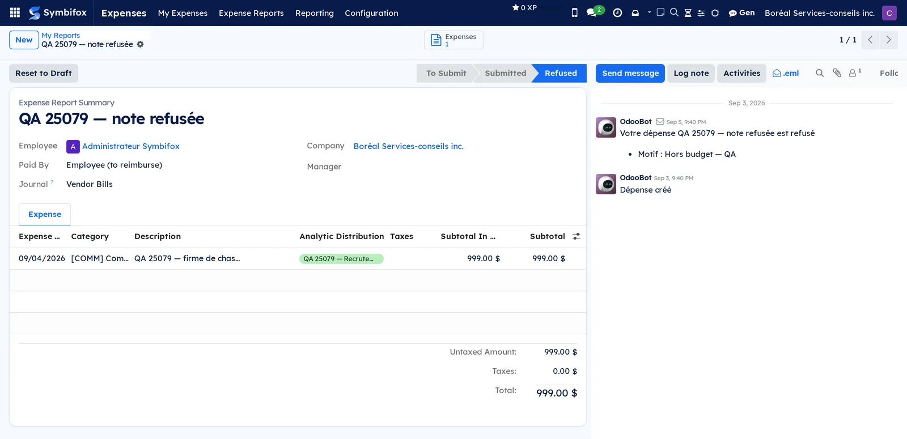Show Journal field help tooltip

(x=52, y=182)
